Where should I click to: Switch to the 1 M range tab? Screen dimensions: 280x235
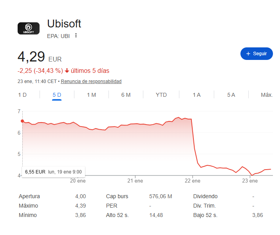[x=91, y=95]
